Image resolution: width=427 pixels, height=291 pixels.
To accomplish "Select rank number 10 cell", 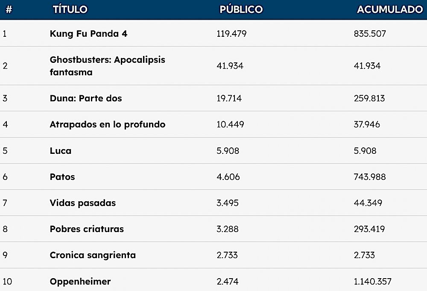I will [x=7, y=282].
